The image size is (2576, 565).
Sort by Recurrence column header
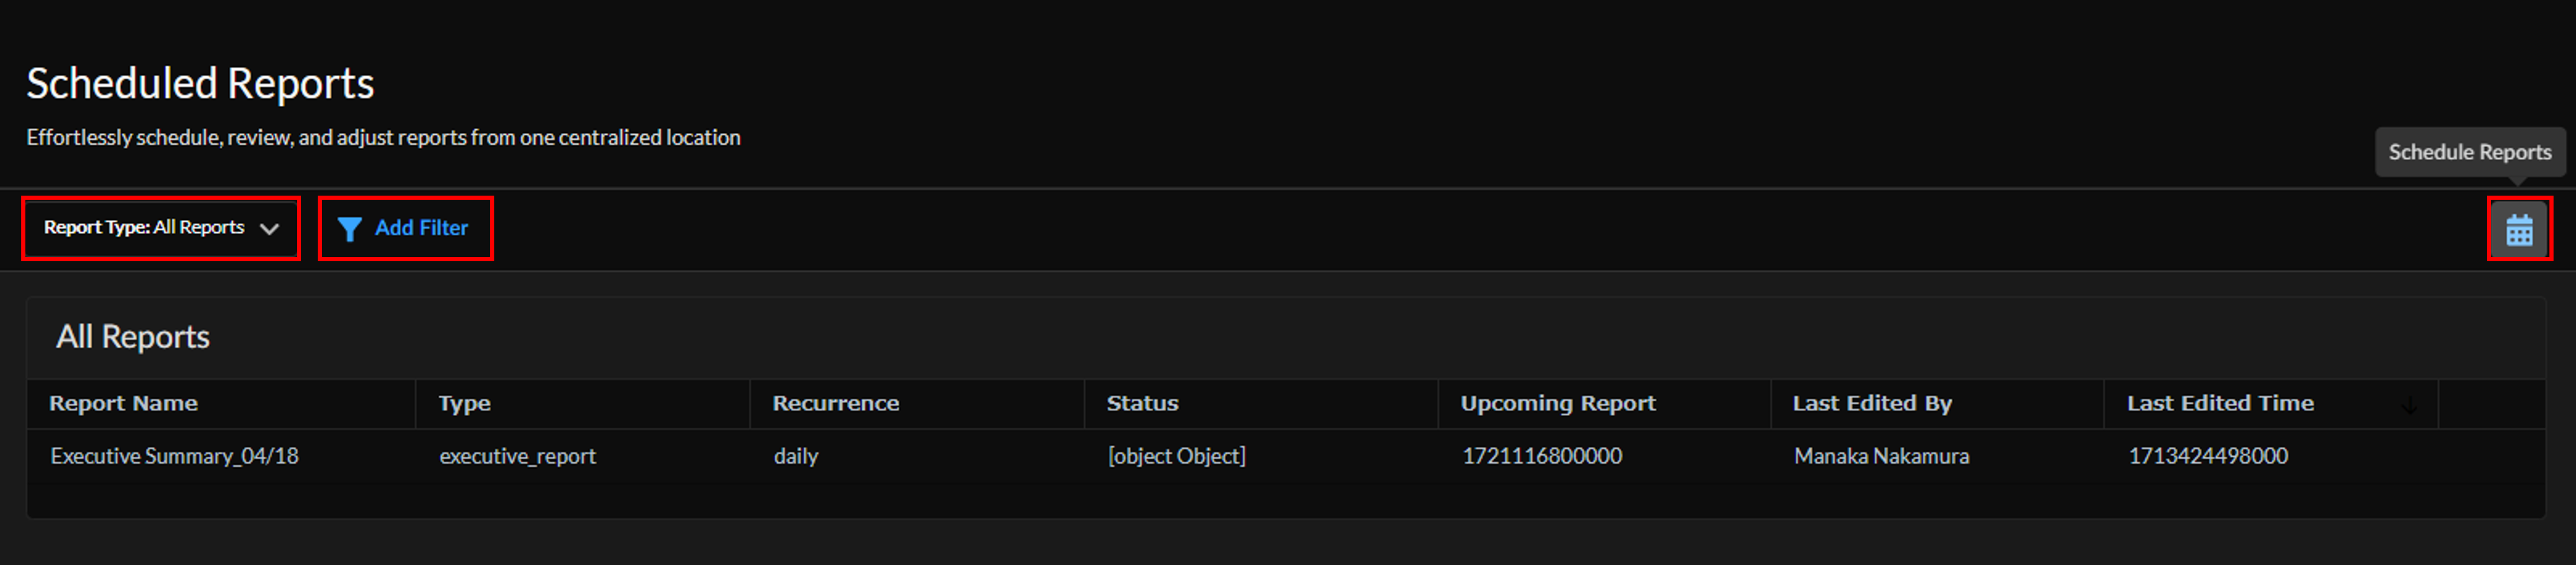[x=835, y=403]
